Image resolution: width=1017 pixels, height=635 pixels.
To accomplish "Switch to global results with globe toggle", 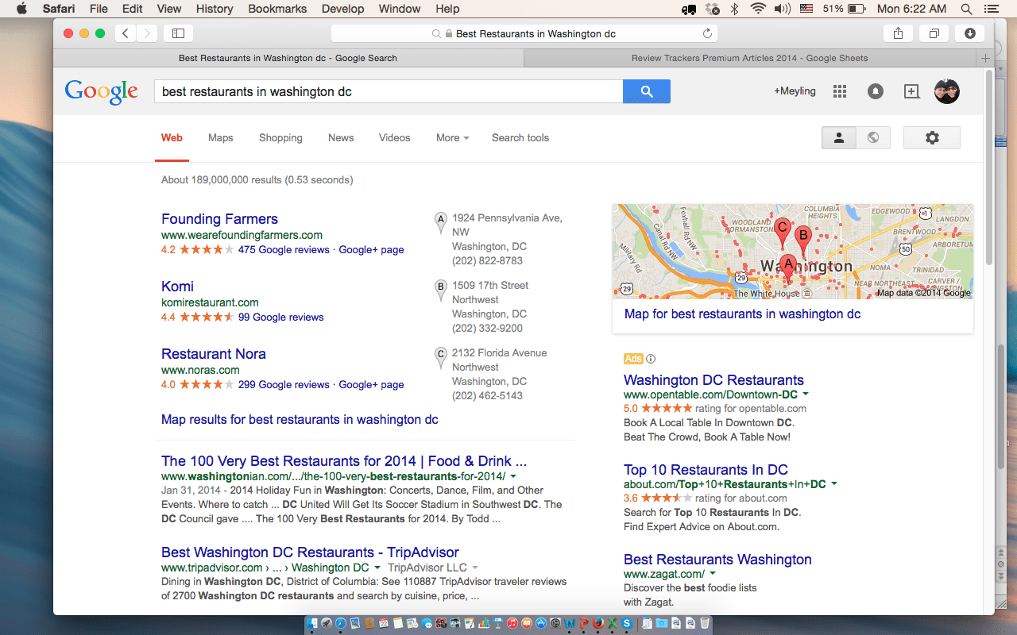I will pos(873,137).
